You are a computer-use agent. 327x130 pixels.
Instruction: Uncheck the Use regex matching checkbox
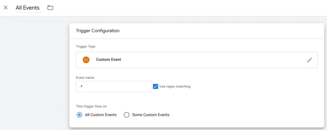156,86
